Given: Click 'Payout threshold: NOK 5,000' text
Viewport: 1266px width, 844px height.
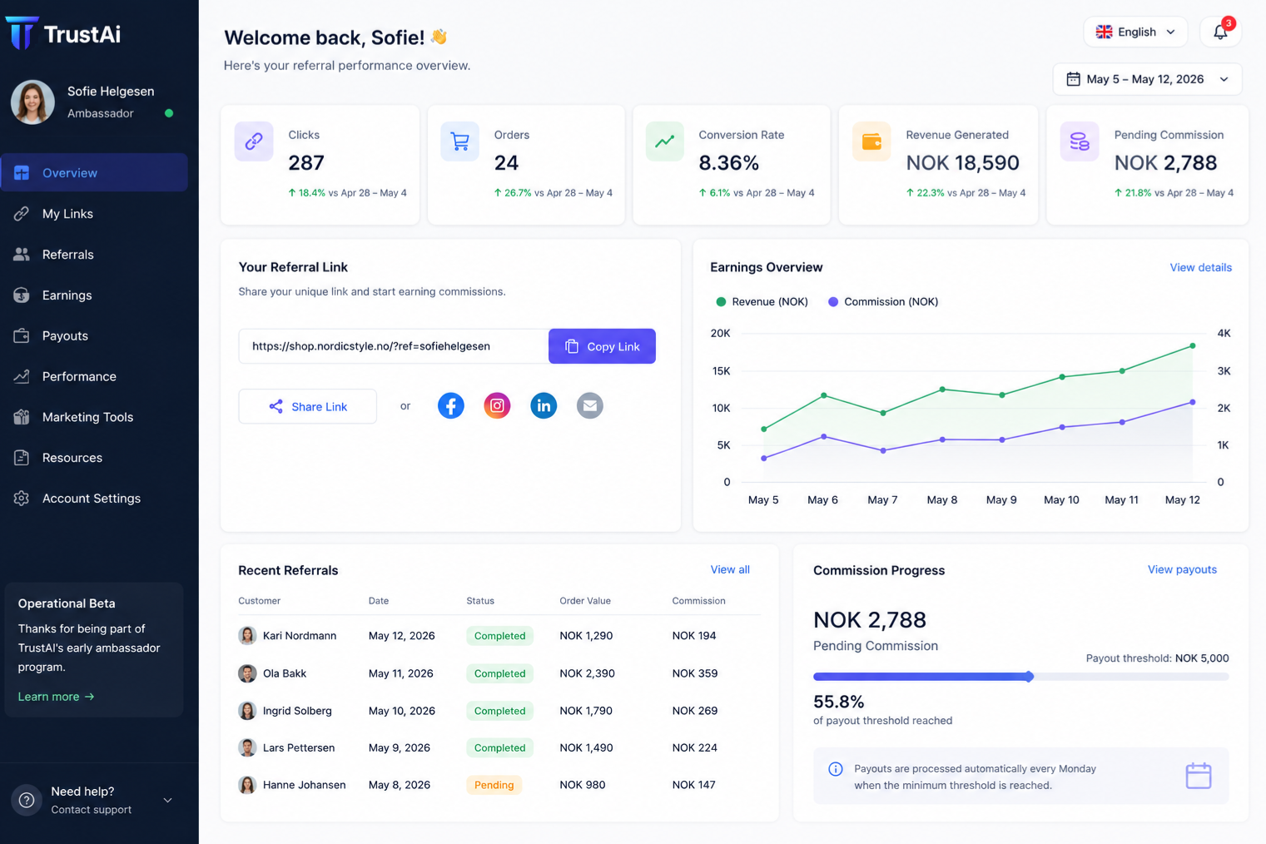Looking at the screenshot, I should click(x=1157, y=658).
